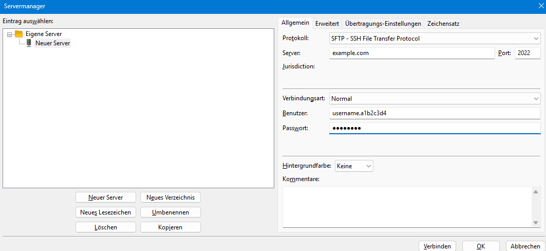Click the Benutzer field with username.a1b2c3d4
Viewport: 546px width, 251px height.
coord(435,113)
